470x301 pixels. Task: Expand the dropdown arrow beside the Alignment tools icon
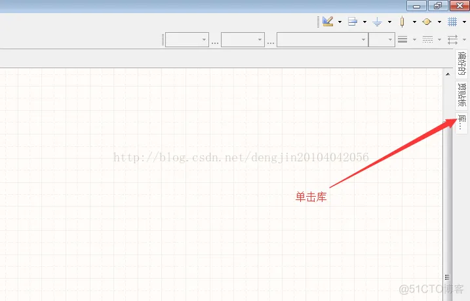point(364,22)
